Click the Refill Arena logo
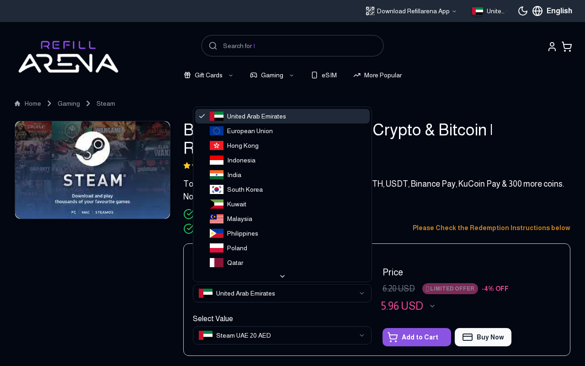Viewport: 585px width, 366px height. coord(69,57)
